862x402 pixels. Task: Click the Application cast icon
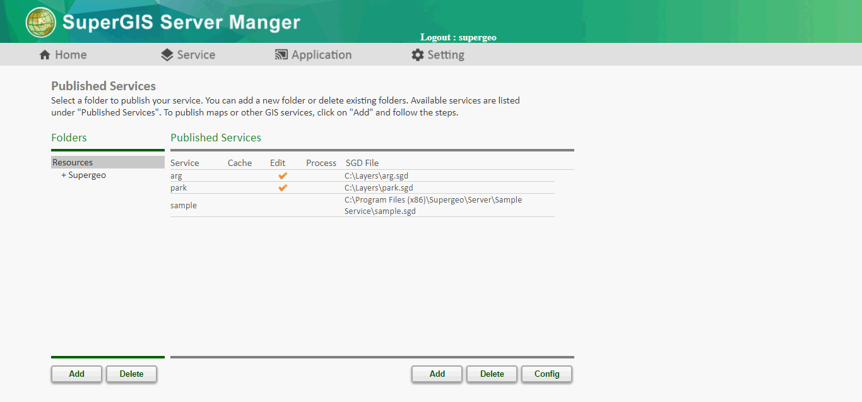pos(281,55)
